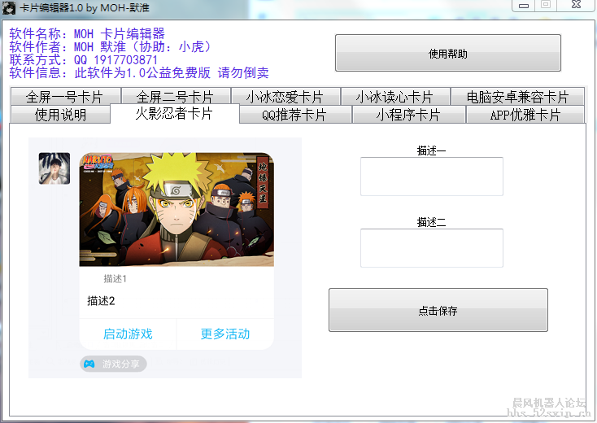Image resolution: width=597 pixels, height=423 pixels.
Task: Select the QQ推荐卡片 tab
Action: (294, 114)
